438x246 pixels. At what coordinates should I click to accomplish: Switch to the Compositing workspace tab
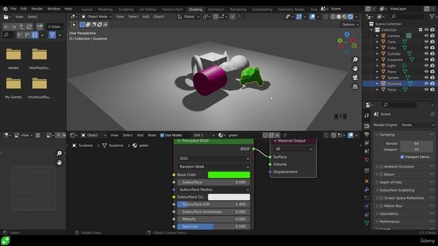click(262, 9)
